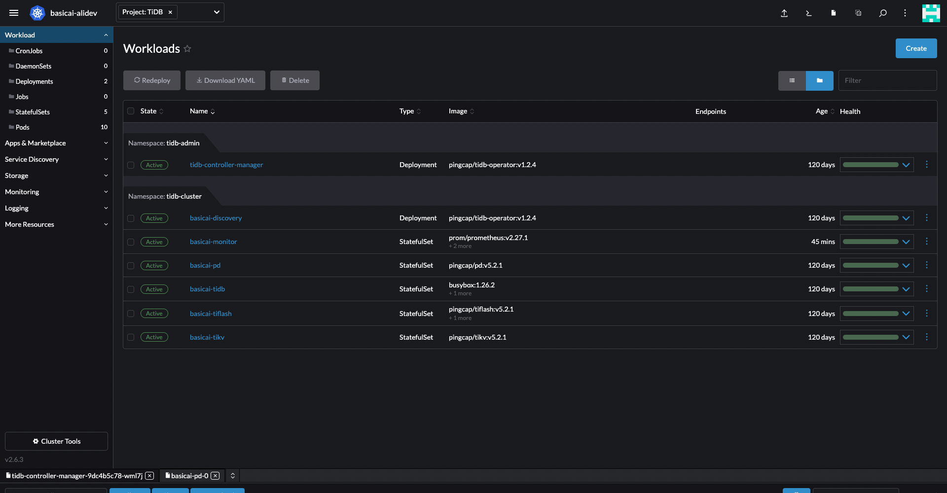Open row actions for basicai-tikv
This screenshot has width=947, height=493.
(x=927, y=337)
